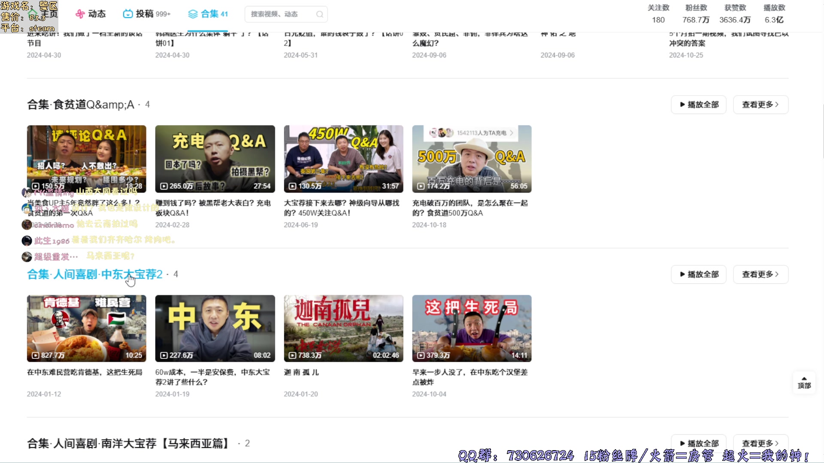The height and width of the screenshot is (463, 824).
Task: Open 迦南孤兒 video thumbnail
Action: (343, 328)
